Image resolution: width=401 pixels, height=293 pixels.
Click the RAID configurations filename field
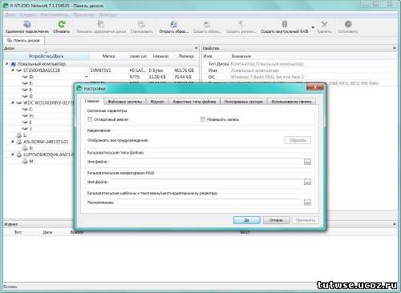click(206, 182)
